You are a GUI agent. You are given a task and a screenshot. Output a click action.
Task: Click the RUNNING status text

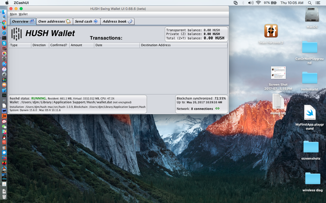38,98
